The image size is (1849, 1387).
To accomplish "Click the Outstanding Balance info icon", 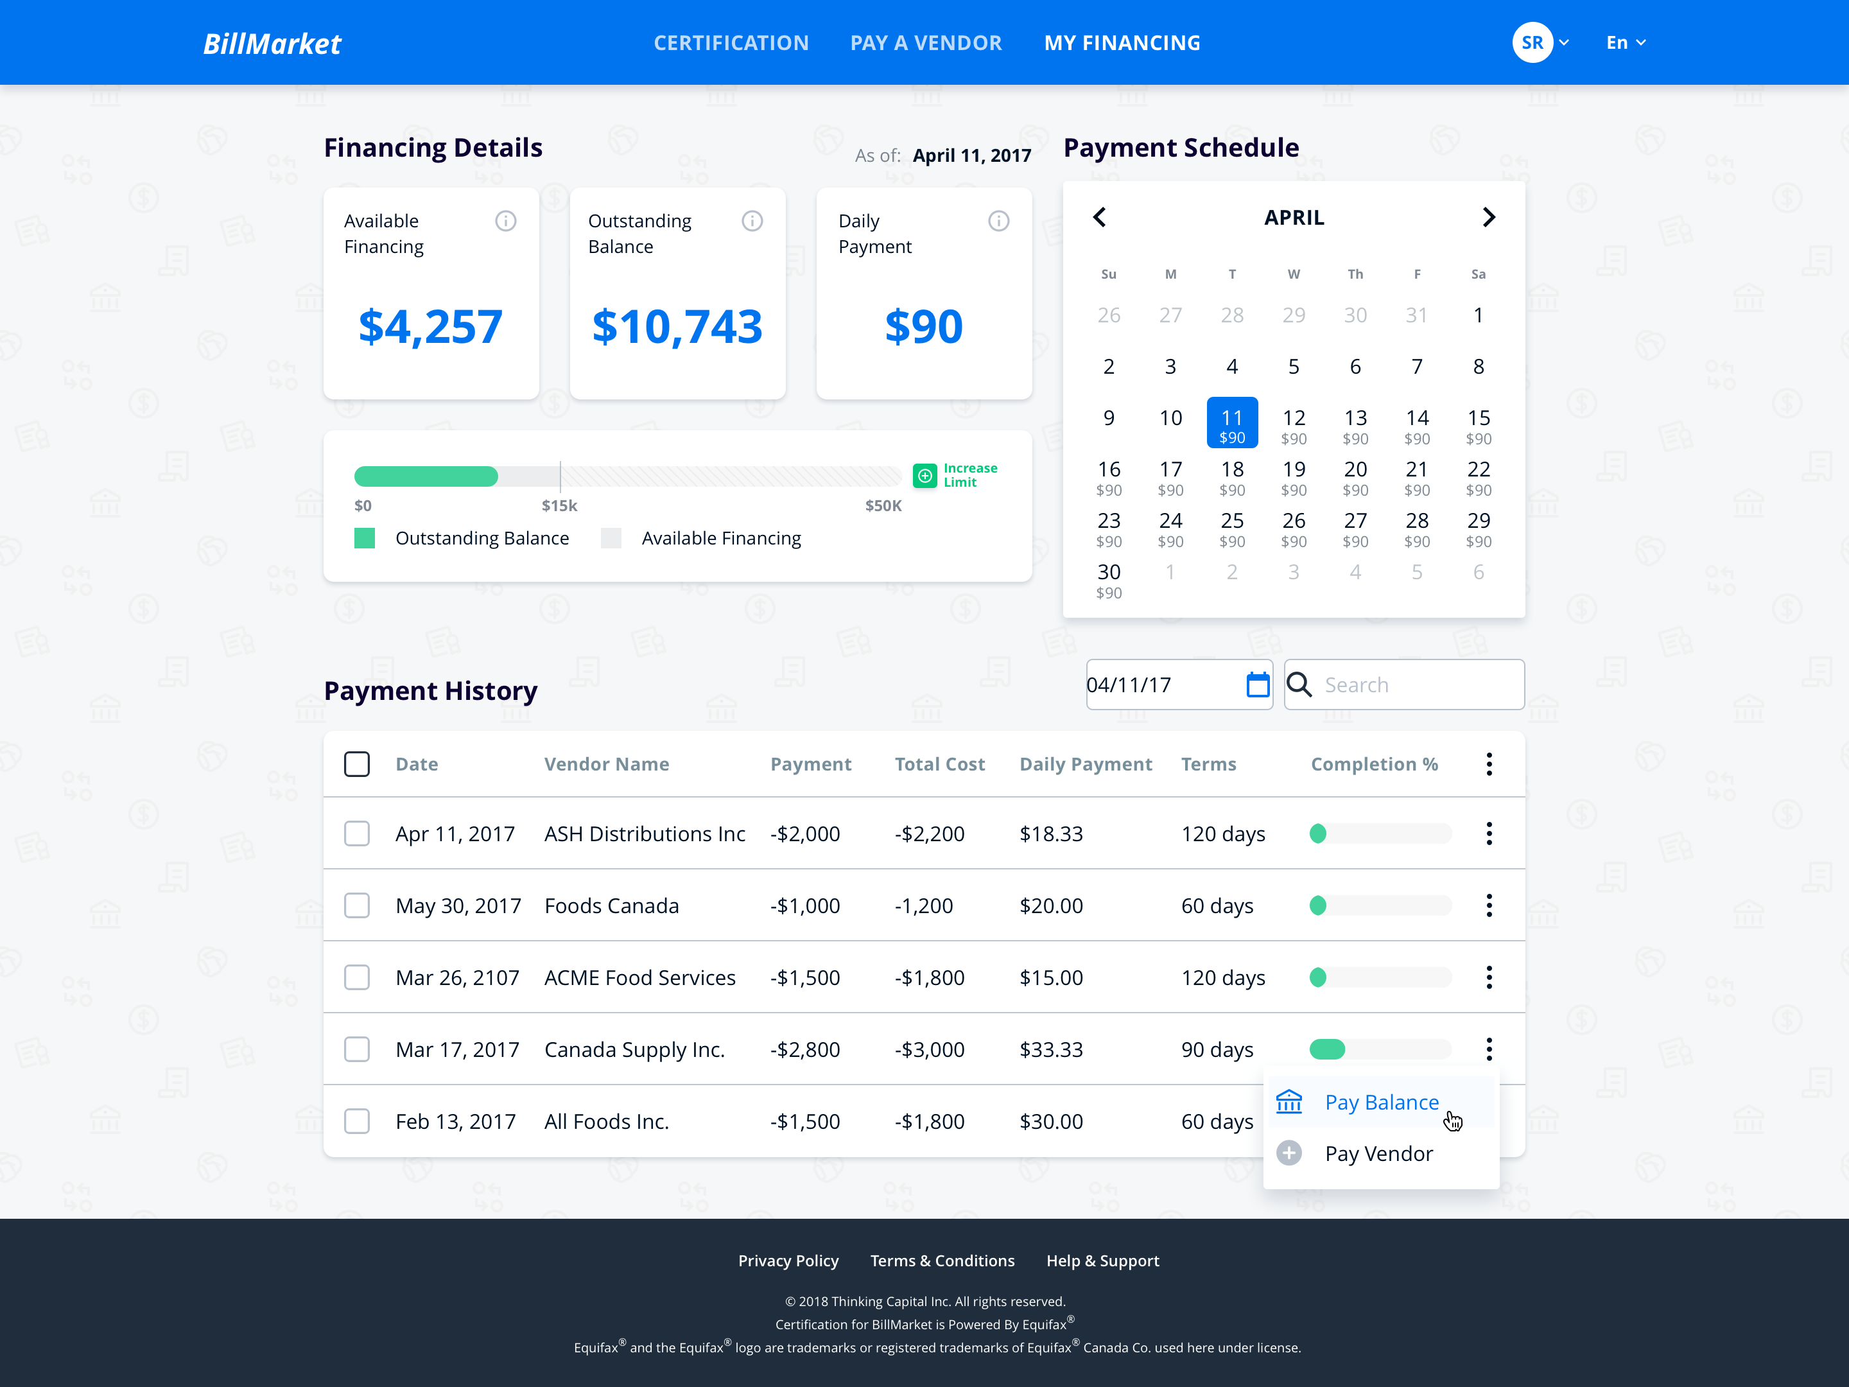I will coord(752,221).
